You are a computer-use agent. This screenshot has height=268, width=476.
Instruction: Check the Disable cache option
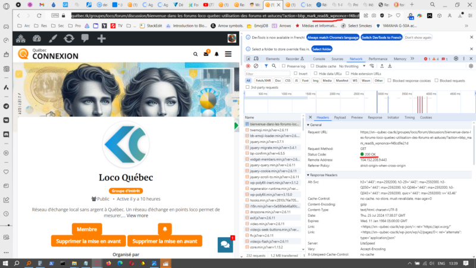312,66
